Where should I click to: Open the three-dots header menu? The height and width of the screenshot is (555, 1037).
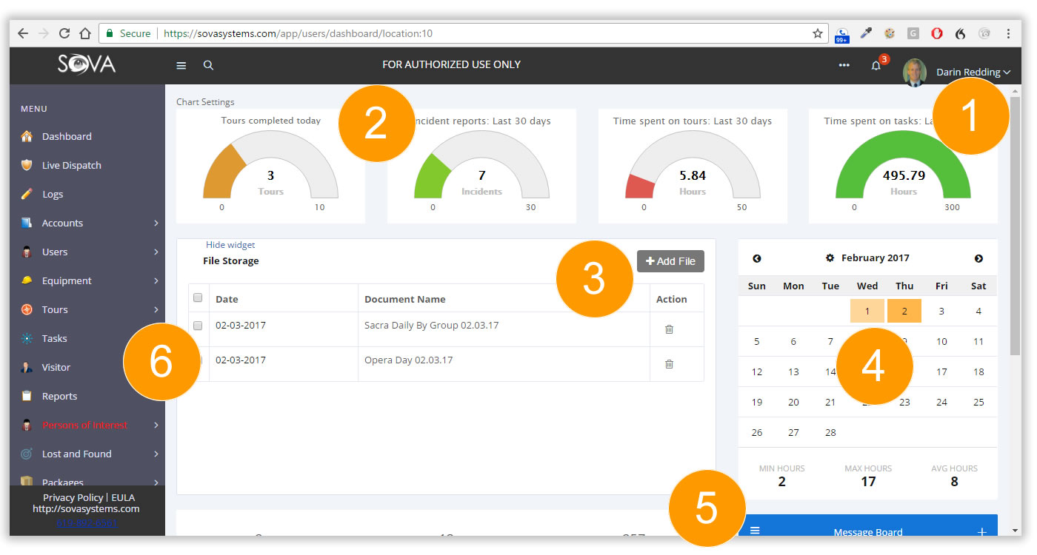(x=844, y=65)
